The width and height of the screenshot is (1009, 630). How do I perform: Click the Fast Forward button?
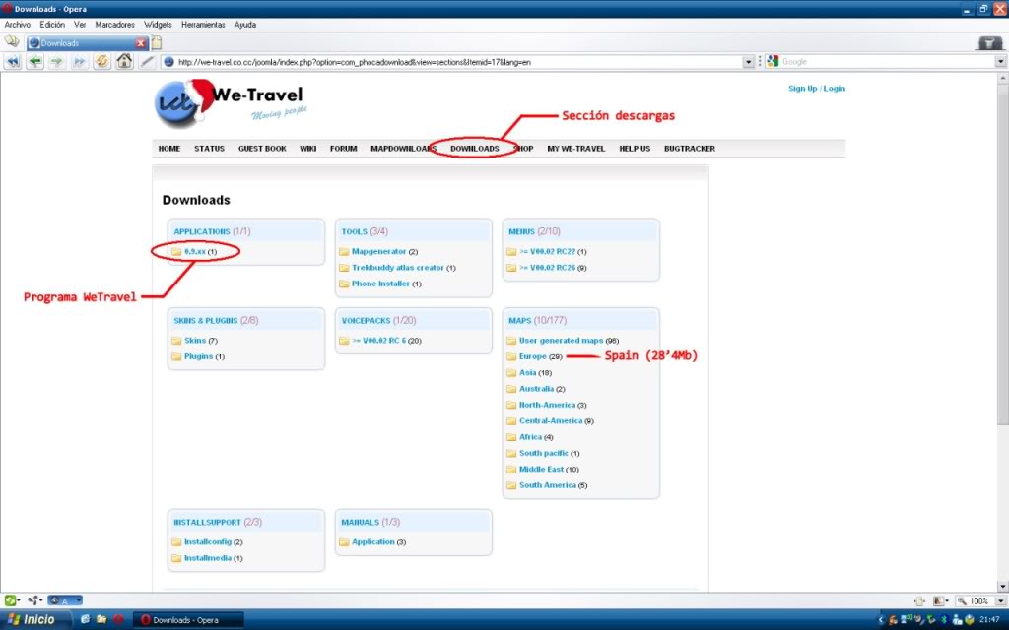click(x=79, y=62)
